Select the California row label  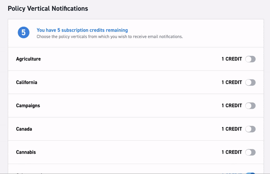(x=27, y=82)
